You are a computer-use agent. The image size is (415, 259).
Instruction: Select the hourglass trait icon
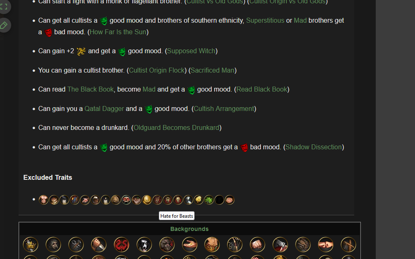[x=188, y=200]
